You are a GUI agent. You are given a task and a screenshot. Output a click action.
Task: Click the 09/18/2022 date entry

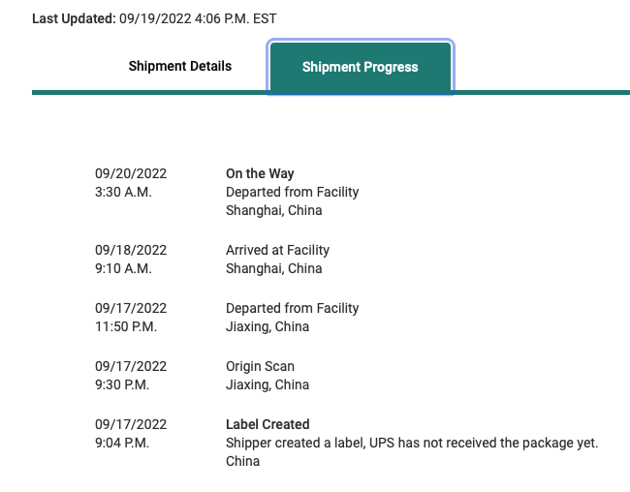pyautogui.click(x=131, y=250)
